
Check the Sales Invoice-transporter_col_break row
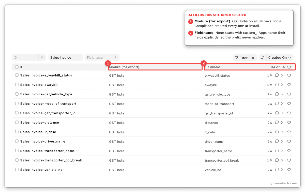point(17,160)
